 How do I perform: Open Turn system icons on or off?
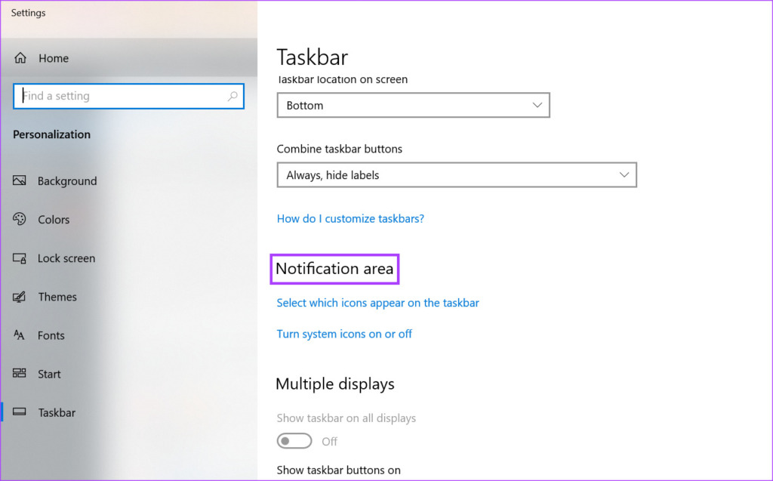344,334
